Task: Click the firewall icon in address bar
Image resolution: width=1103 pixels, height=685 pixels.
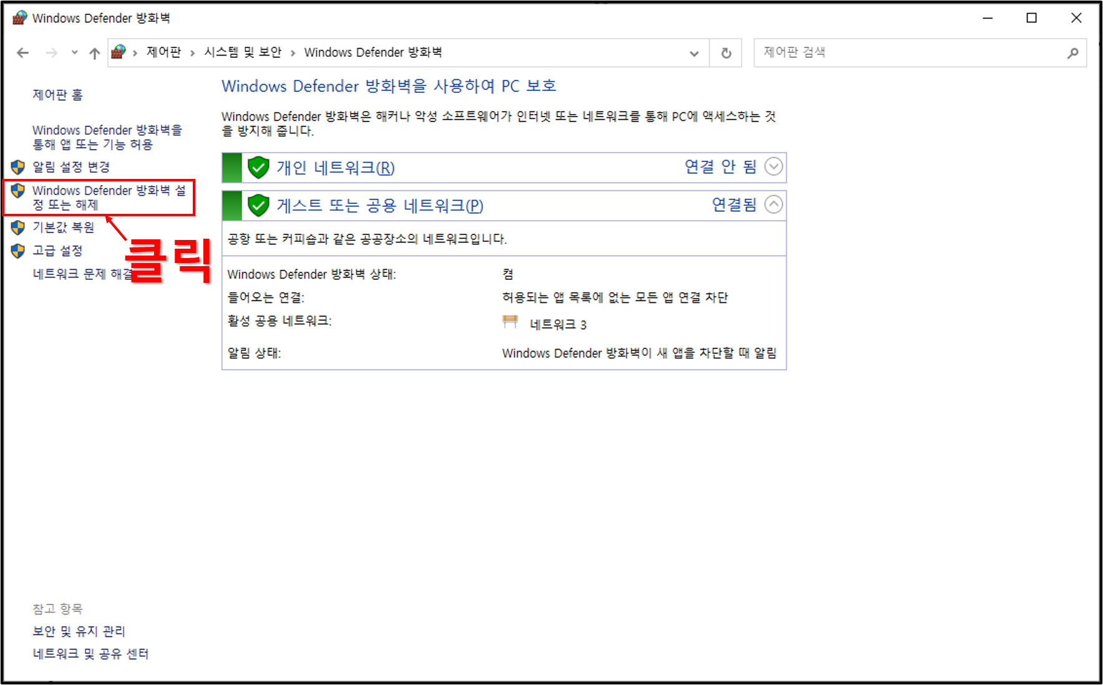Action: pos(119,52)
